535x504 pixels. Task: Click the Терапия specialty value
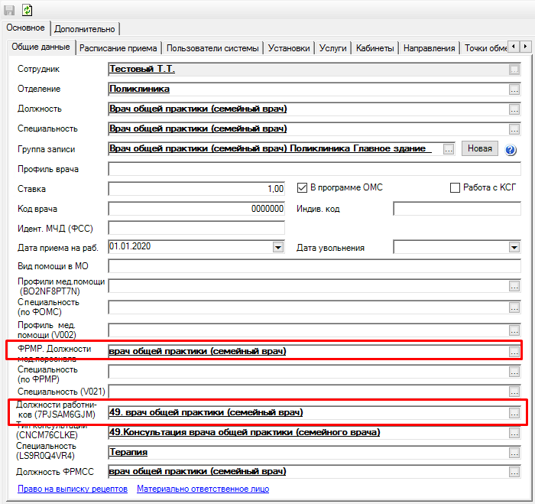(128, 452)
